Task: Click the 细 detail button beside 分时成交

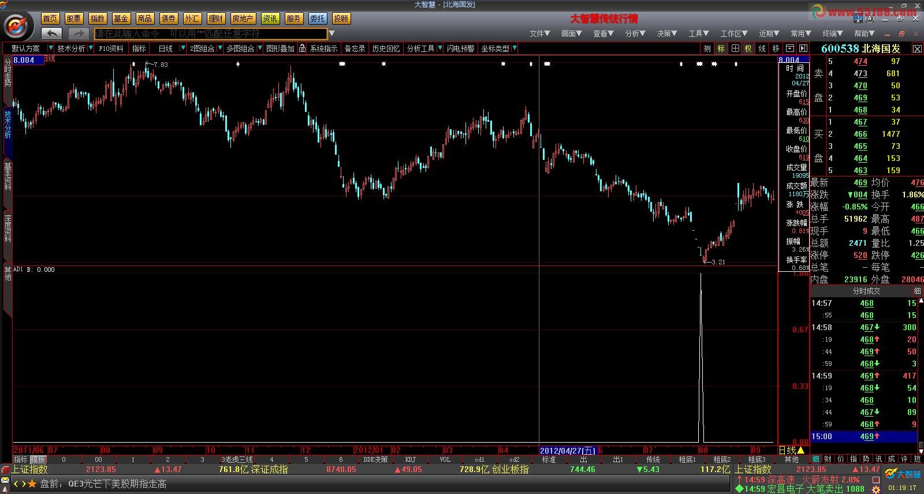Action: pyautogui.click(x=917, y=291)
